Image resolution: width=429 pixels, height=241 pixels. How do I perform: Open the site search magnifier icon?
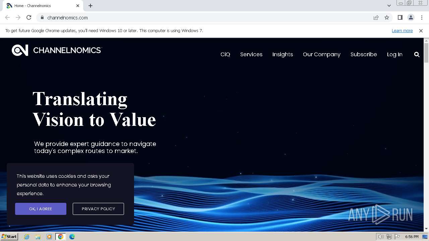click(417, 54)
